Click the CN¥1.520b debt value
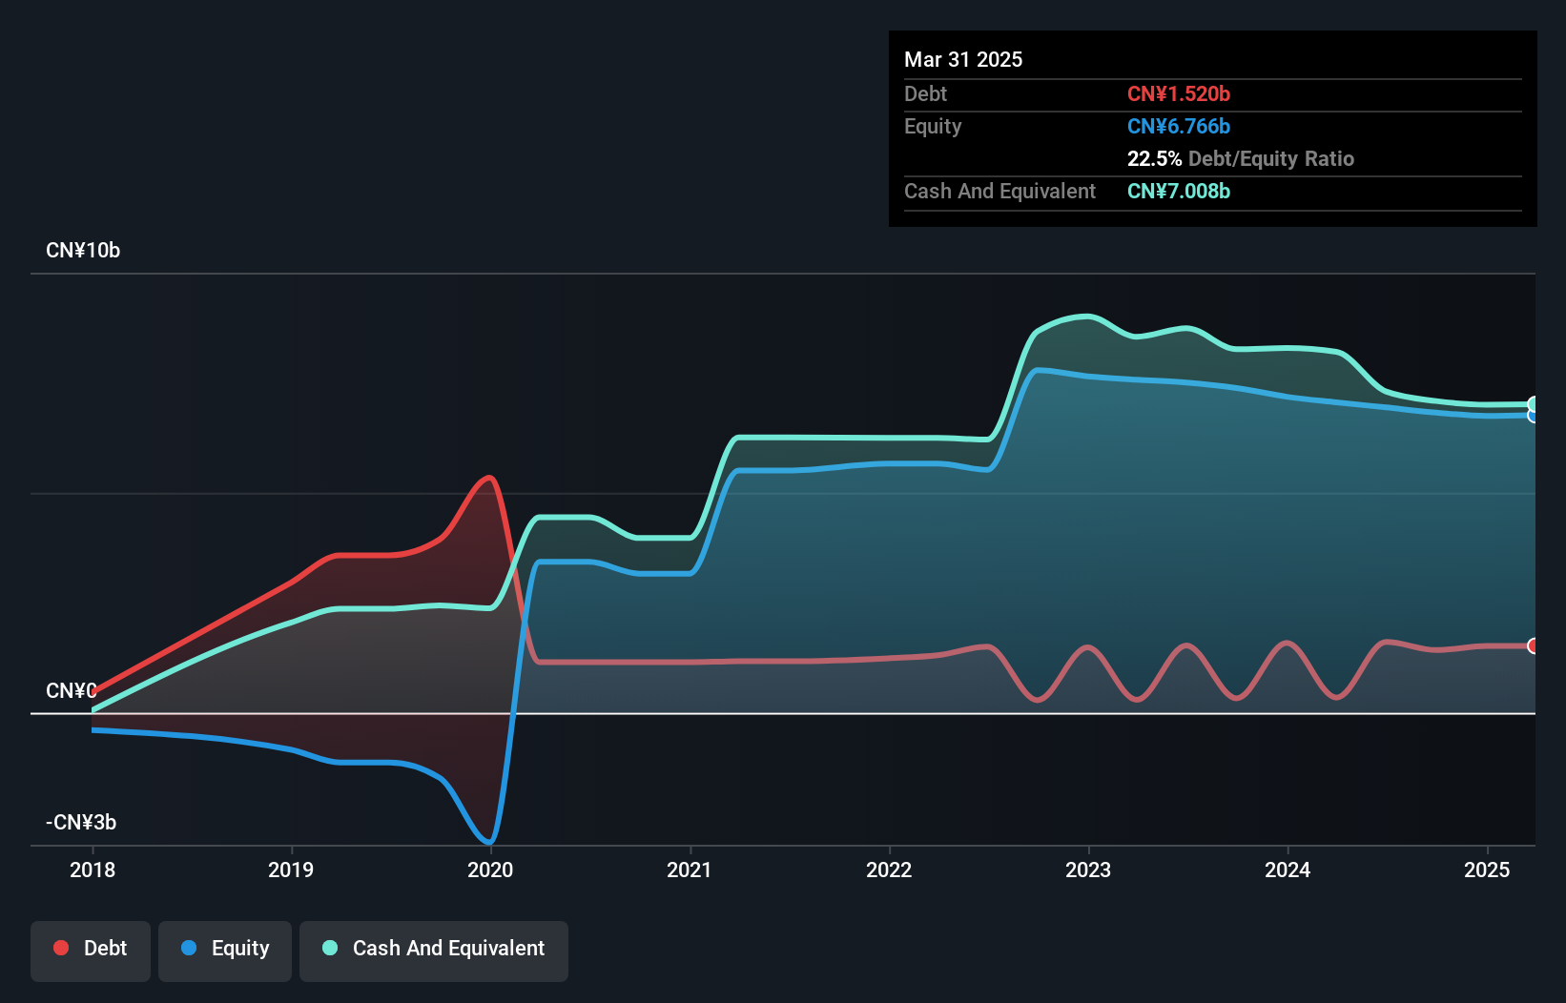Screen dimensions: 1566x1003 pyautogui.click(x=1179, y=93)
